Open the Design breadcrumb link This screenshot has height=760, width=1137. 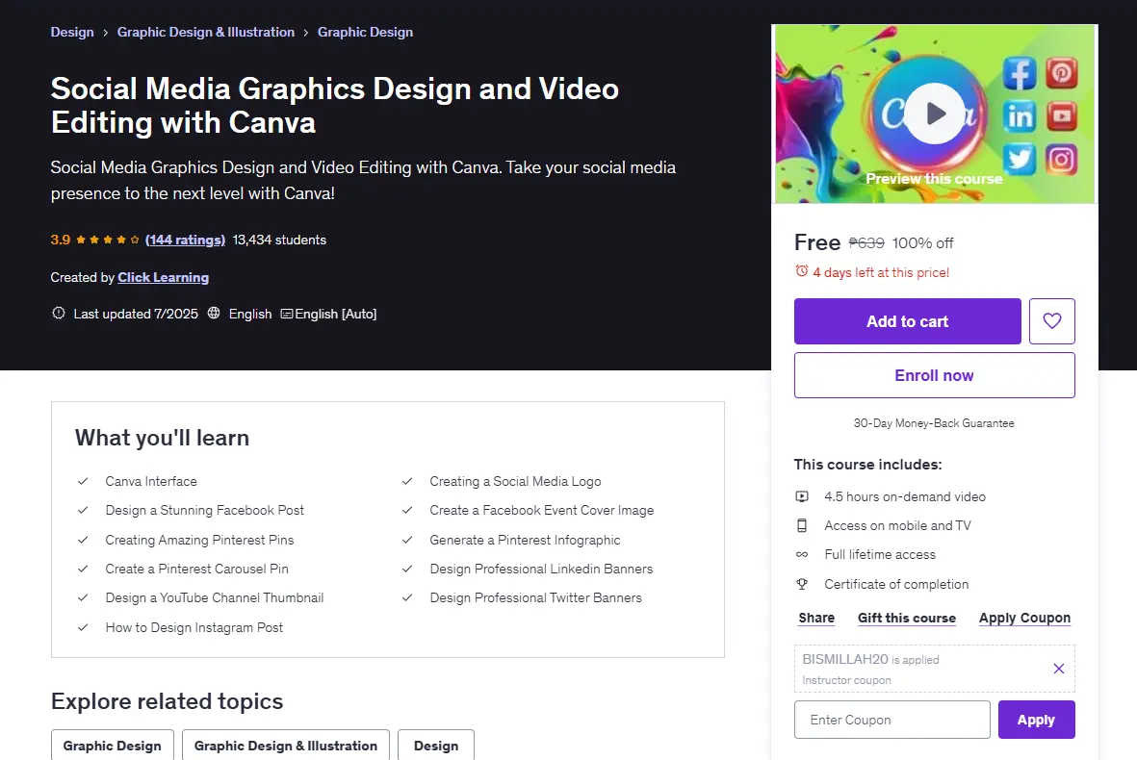click(72, 32)
